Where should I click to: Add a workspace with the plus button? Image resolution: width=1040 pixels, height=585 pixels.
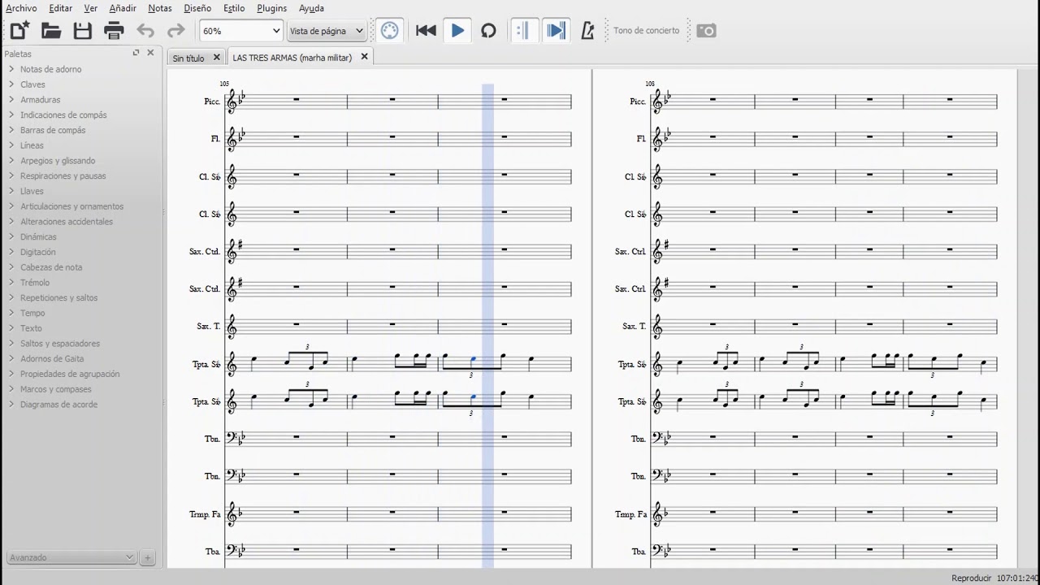tap(147, 557)
